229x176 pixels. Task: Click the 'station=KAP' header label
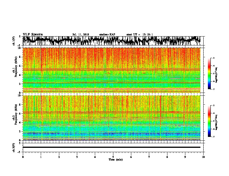[x=107, y=35]
